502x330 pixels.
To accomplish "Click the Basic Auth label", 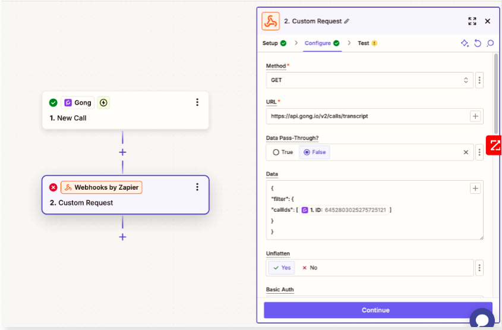I will [280, 290].
